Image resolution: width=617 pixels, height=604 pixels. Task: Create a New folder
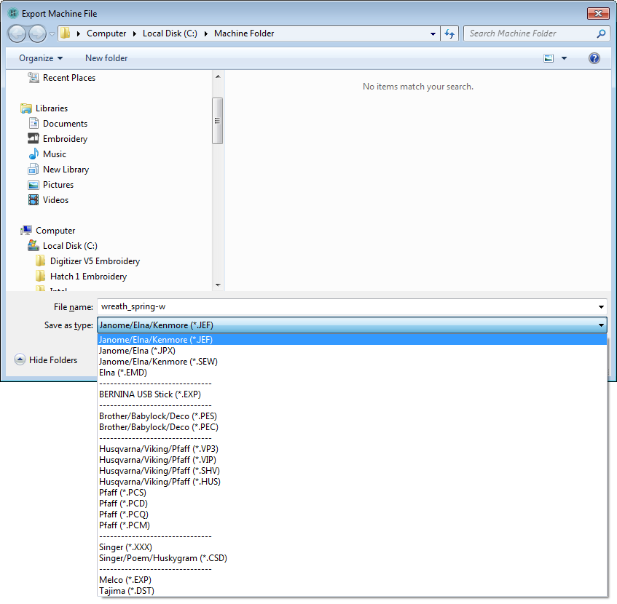(106, 58)
